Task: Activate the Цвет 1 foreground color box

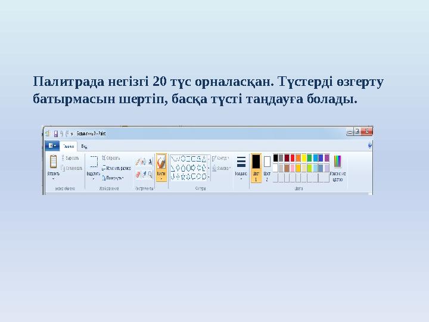Action: tap(256, 168)
